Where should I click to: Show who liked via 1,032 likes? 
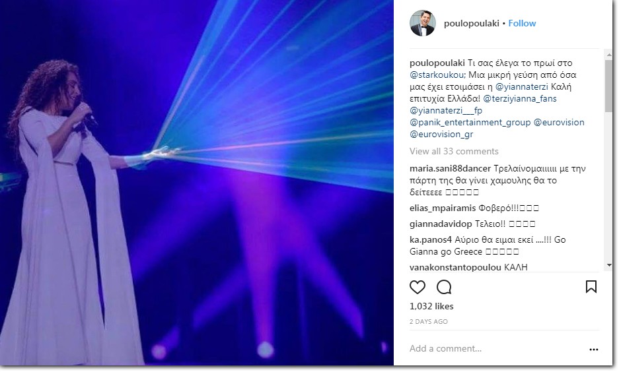(431, 306)
